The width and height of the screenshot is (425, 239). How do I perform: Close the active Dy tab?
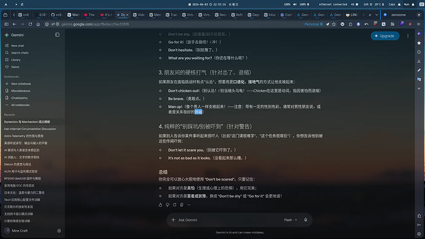(x=127, y=15)
